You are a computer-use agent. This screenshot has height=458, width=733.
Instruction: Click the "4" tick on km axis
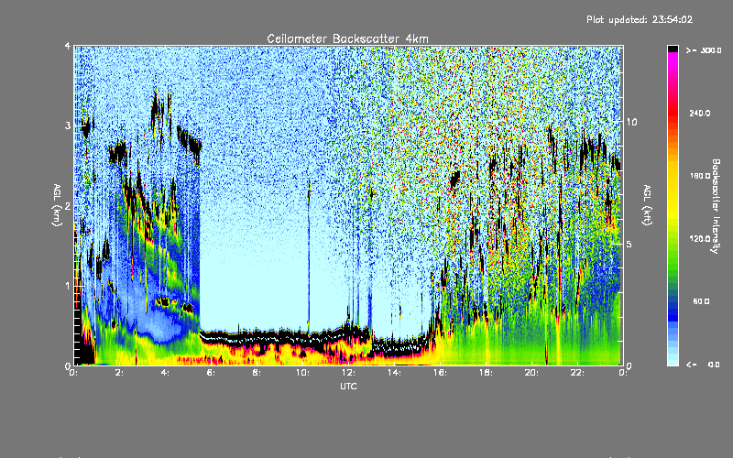(x=68, y=46)
